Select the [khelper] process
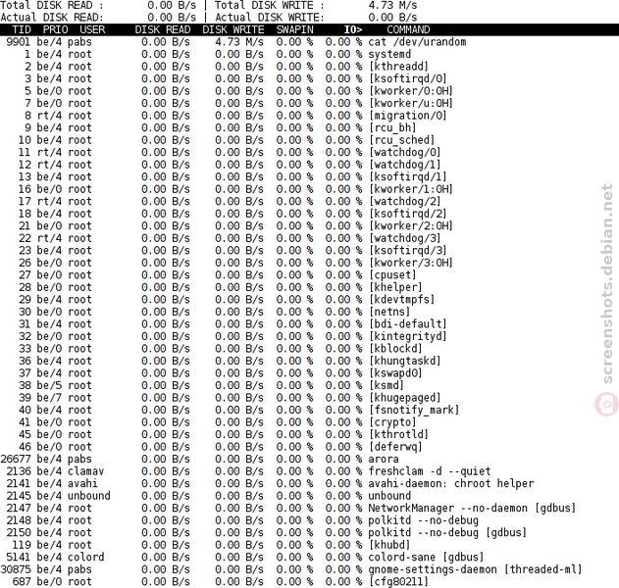 click(310, 287)
